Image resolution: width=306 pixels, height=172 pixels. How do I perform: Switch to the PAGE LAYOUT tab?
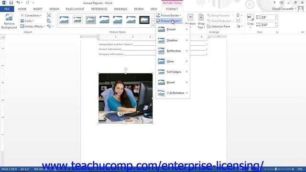coord(75,9)
